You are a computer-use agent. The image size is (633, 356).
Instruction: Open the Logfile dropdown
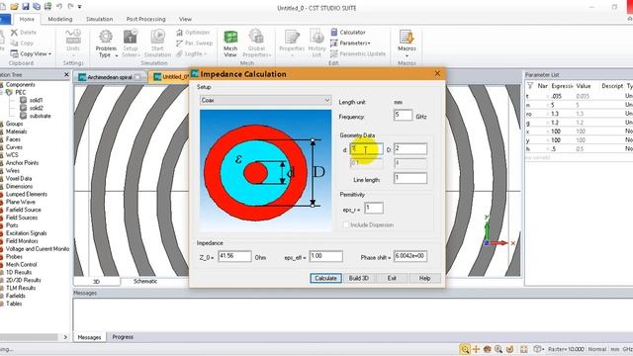[192, 53]
